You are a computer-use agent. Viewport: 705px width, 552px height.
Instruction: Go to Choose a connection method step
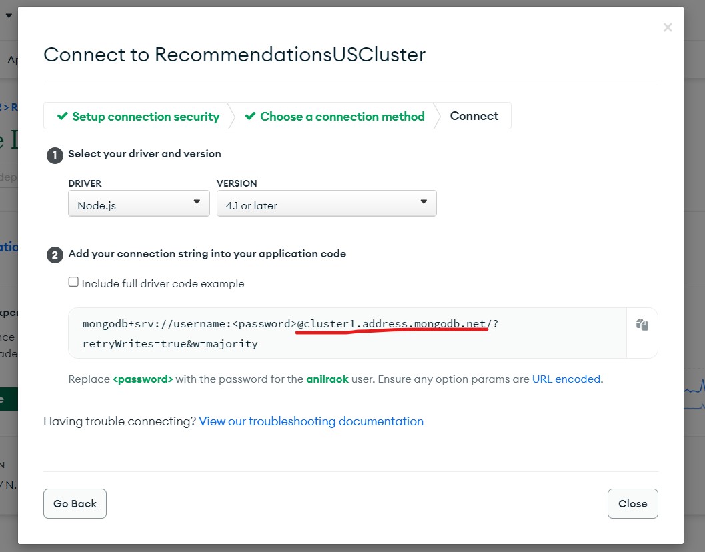tap(335, 117)
